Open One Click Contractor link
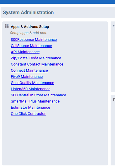This screenshot has width=115, height=166. pos(28,114)
